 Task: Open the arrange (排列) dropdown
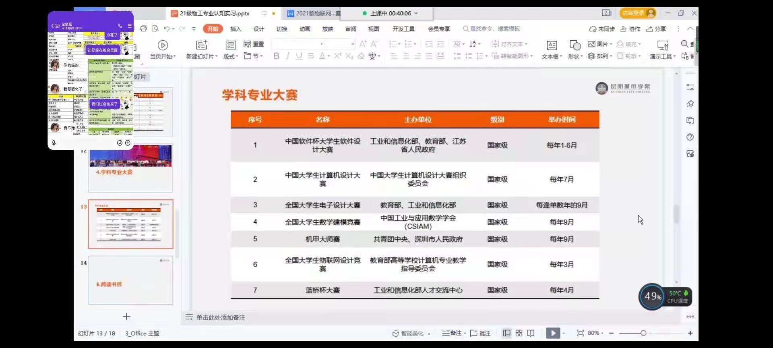click(599, 56)
